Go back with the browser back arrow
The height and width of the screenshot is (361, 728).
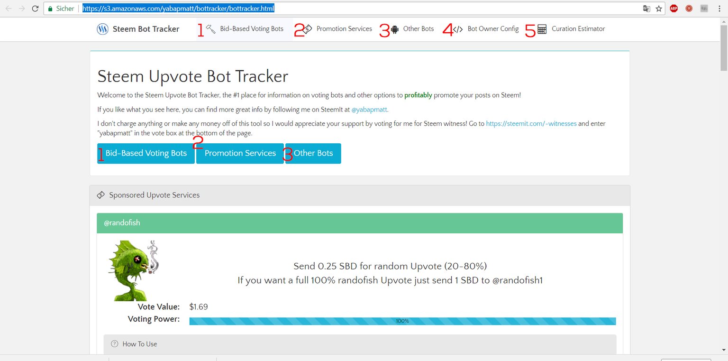(9, 9)
